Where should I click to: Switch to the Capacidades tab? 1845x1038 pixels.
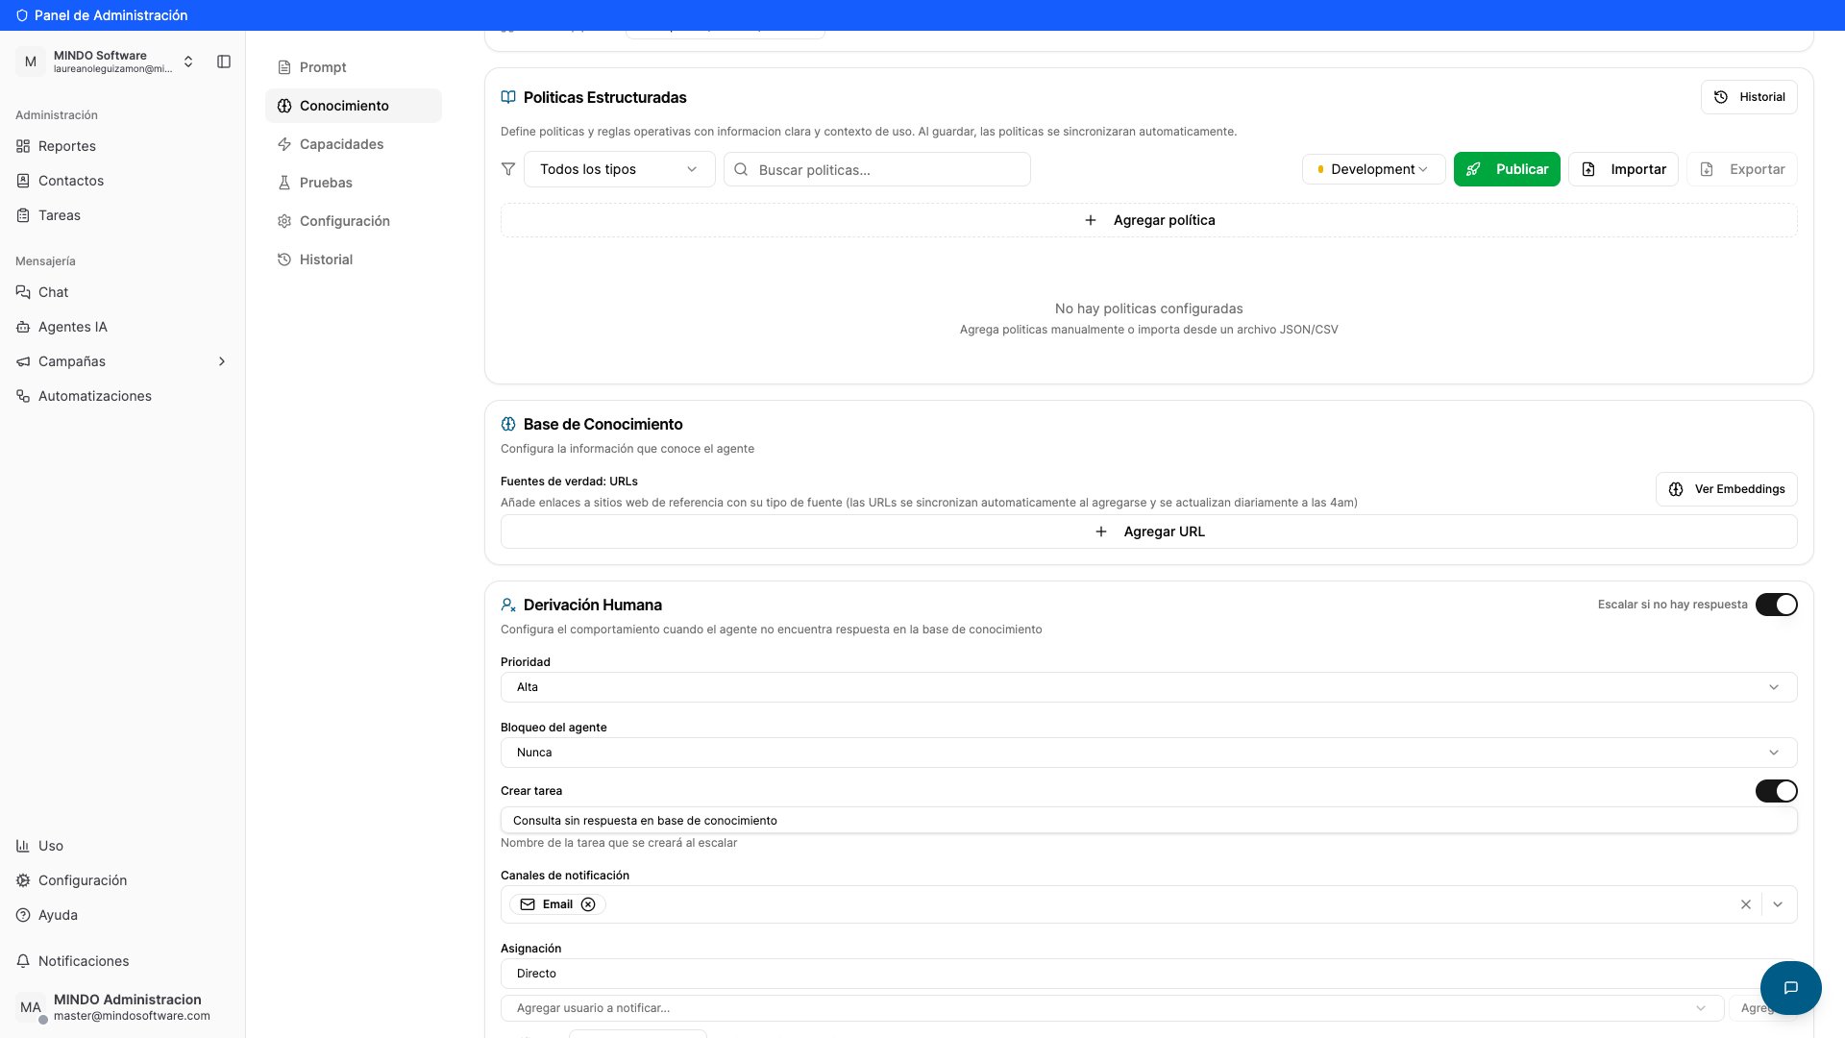[x=354, y=144]
